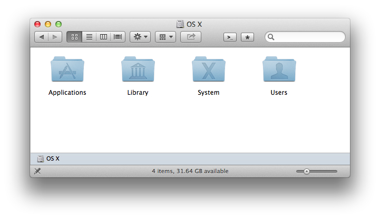
Task: Switch to icon view
Action: (x=74, y=37)
